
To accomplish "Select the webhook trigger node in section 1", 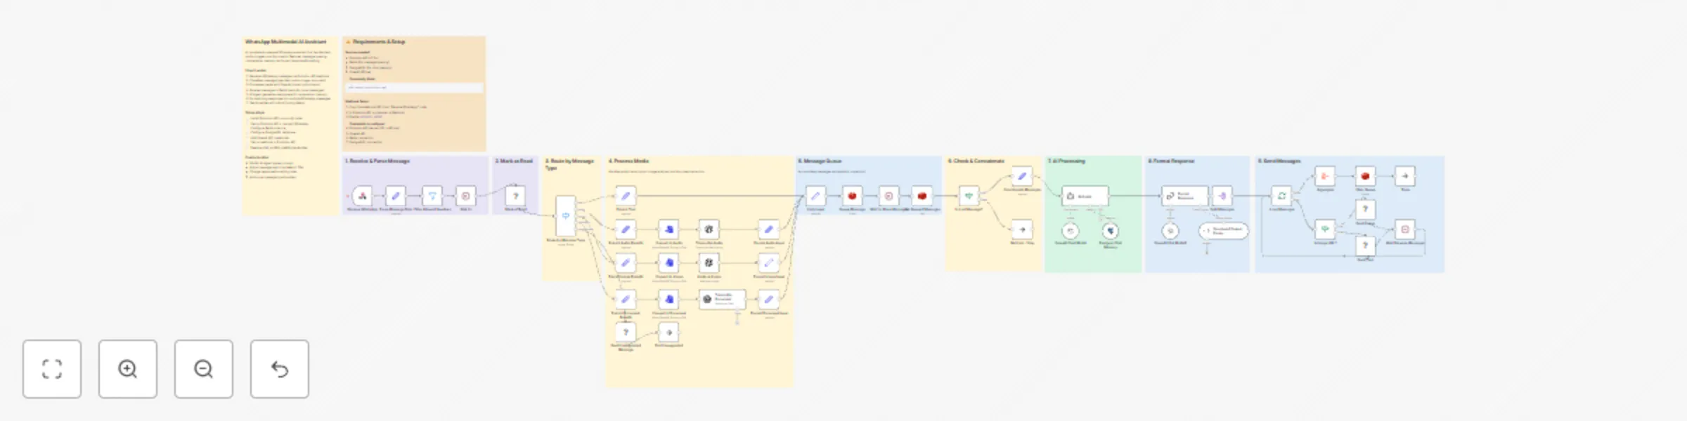I will (362, 196).
